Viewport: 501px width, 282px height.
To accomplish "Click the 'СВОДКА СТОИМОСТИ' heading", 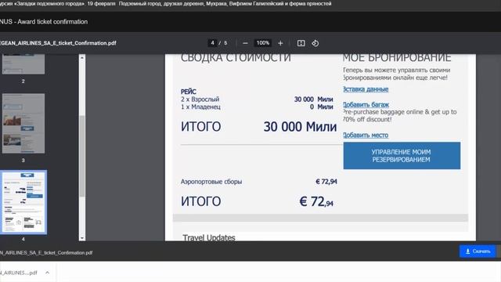I will pos(236,58).
